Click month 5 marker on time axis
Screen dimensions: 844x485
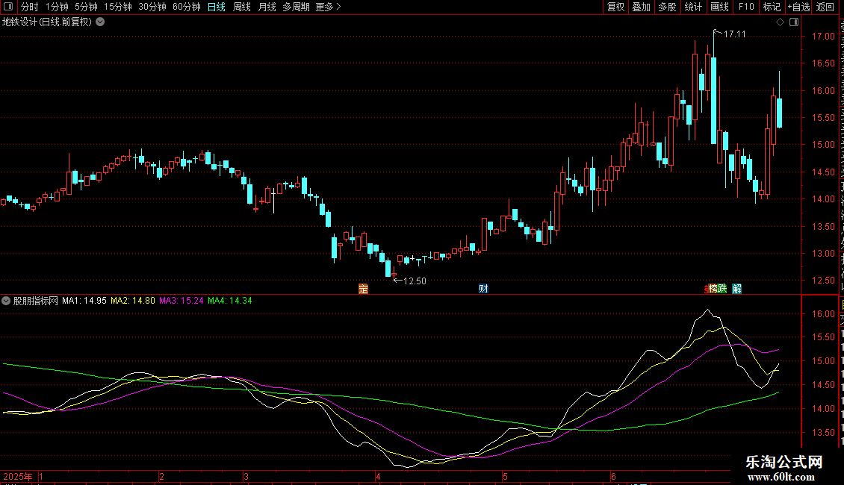point(505,476)
